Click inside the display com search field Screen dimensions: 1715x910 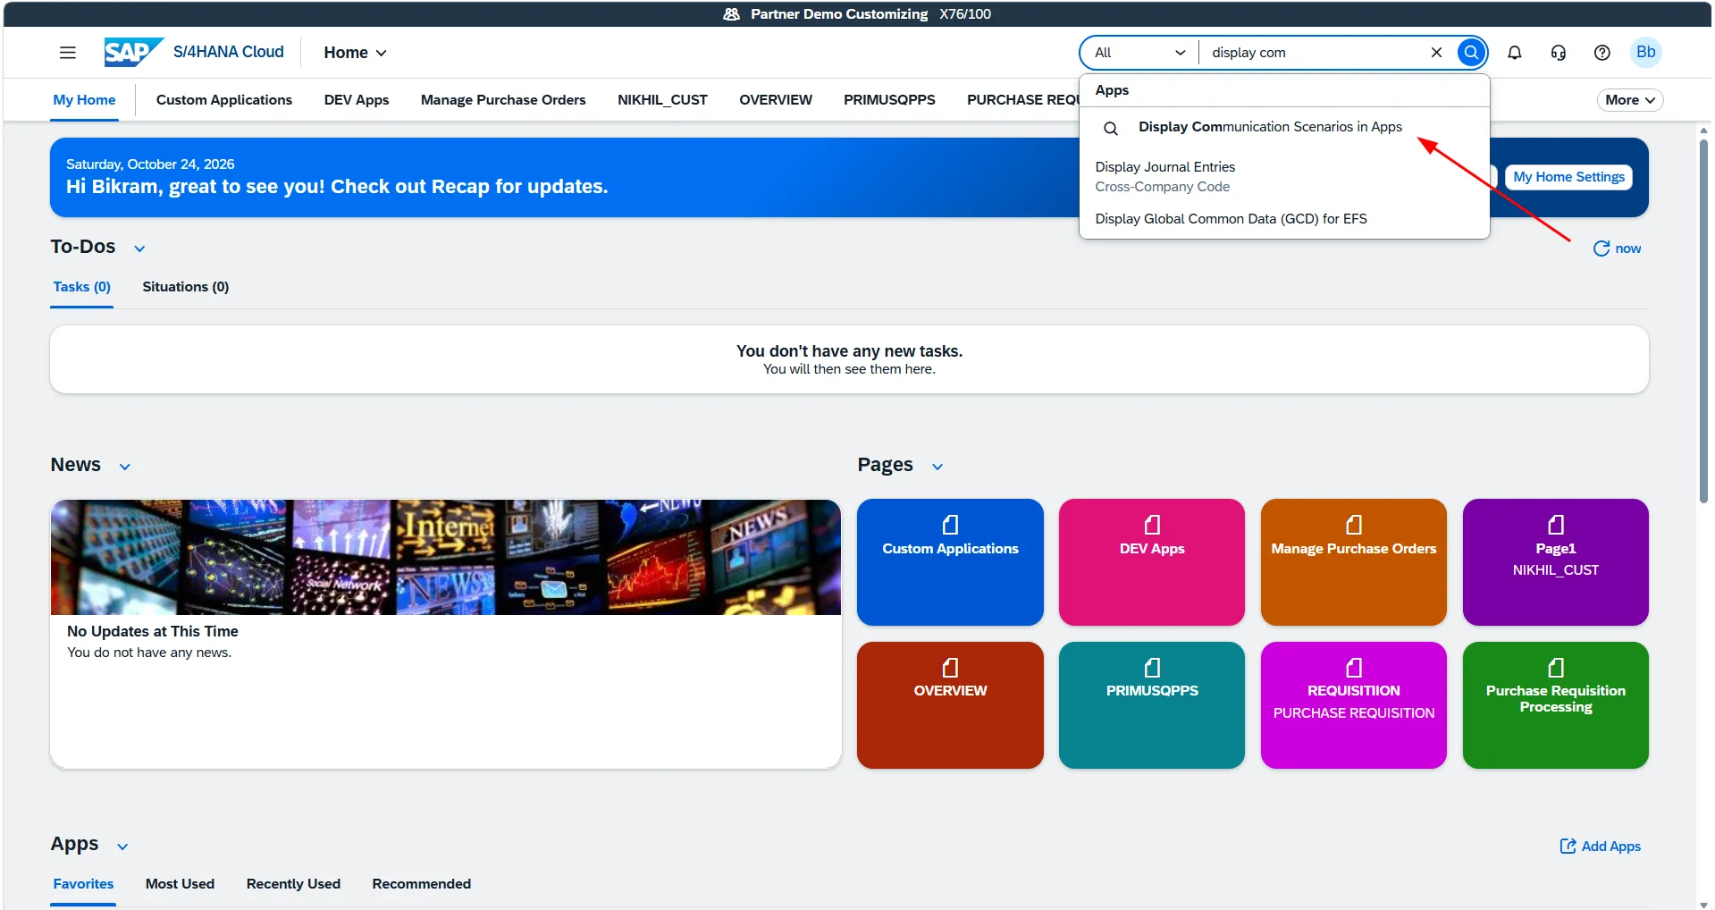point(1314,53)
